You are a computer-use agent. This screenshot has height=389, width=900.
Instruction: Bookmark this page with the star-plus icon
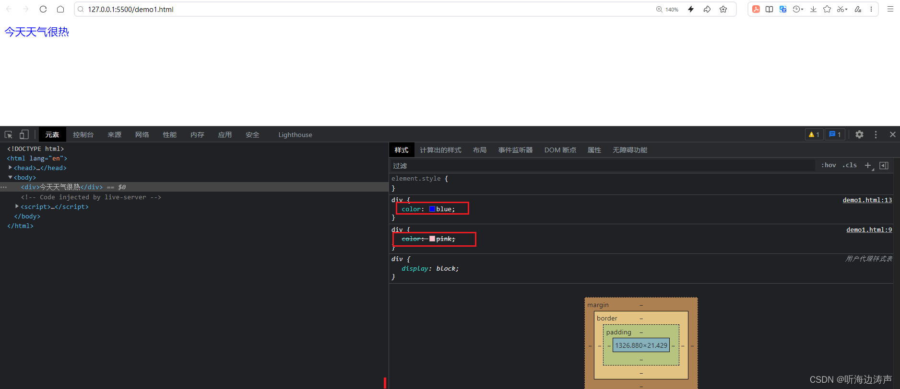pyautogui.click(x=723, y=9)
